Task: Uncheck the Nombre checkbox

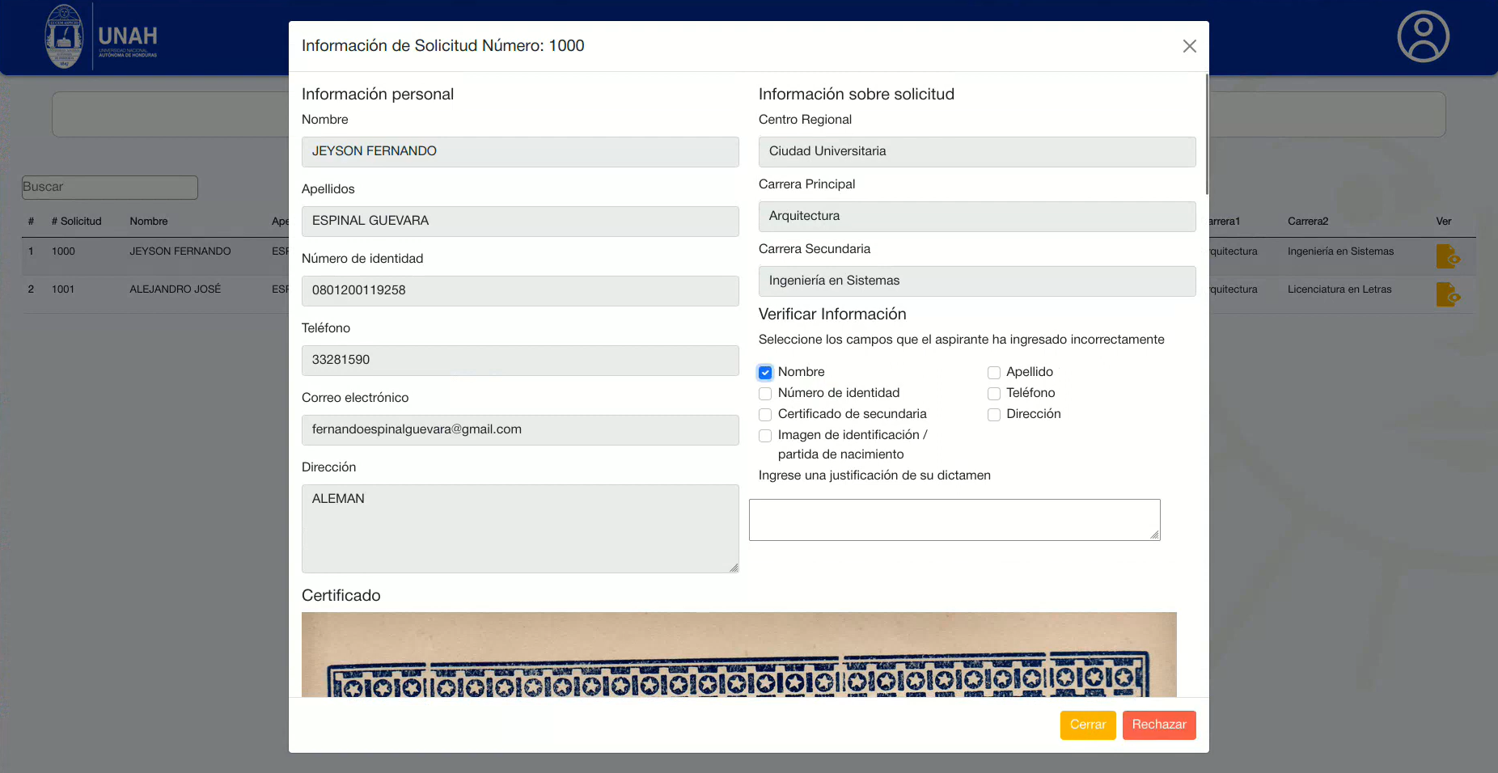Action: click(x=765, y=373)
